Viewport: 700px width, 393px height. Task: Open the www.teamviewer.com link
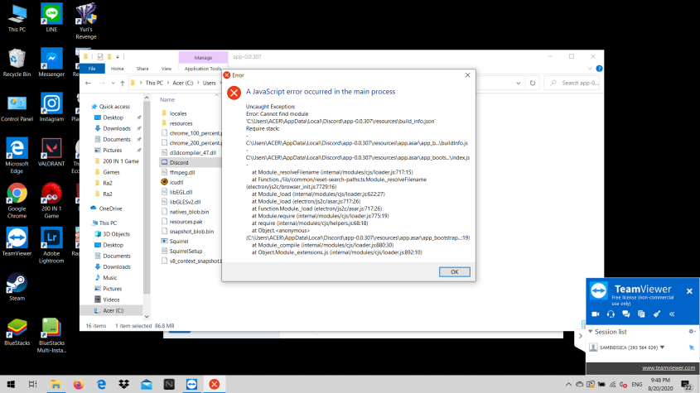[669, 368]
